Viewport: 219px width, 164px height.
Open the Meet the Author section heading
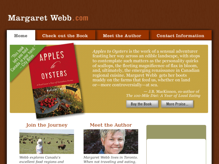tap(111, 125)
